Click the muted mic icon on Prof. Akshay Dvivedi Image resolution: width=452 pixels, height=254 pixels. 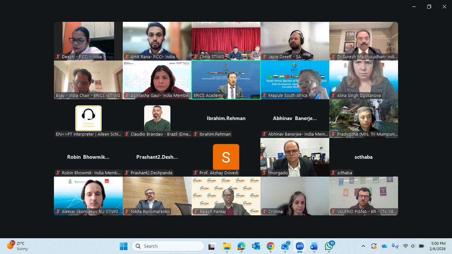(x=195, y=173)
